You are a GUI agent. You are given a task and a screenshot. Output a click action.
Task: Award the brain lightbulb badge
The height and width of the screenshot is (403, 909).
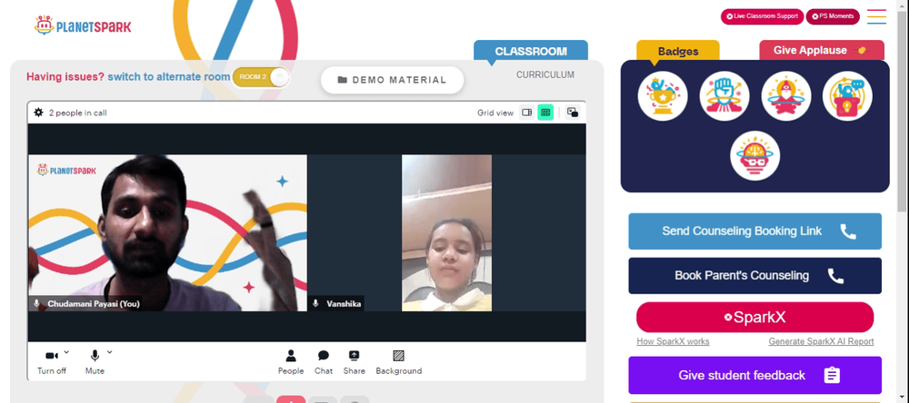tap(754, 156)
